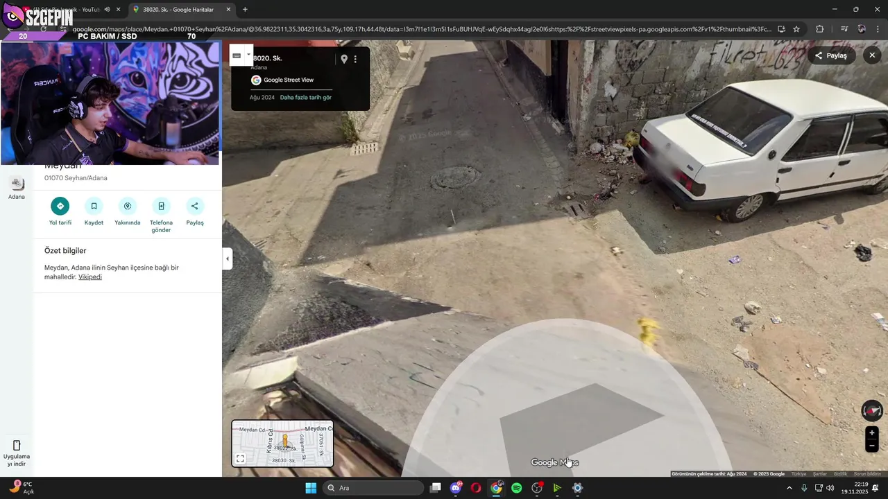Send to phone with Telefona gönder
Screen dimensions: 888x499
click(x=161, y=206)
